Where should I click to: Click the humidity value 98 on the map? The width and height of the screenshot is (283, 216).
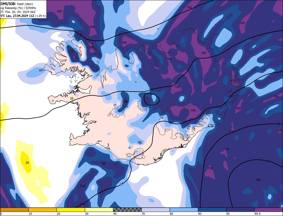coord(126,101)
